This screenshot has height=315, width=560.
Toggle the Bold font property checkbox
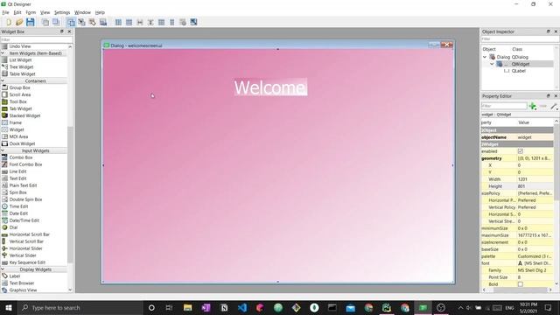click(x=521, y=284)
